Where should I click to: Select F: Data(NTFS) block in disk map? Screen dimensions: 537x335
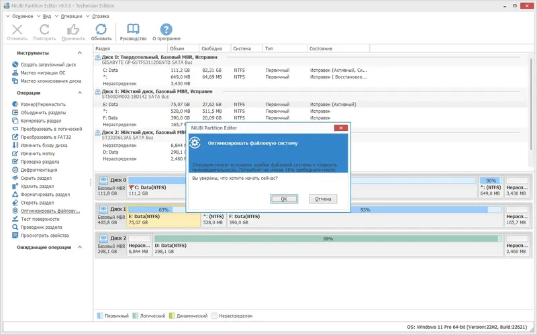tap(366, 216)
